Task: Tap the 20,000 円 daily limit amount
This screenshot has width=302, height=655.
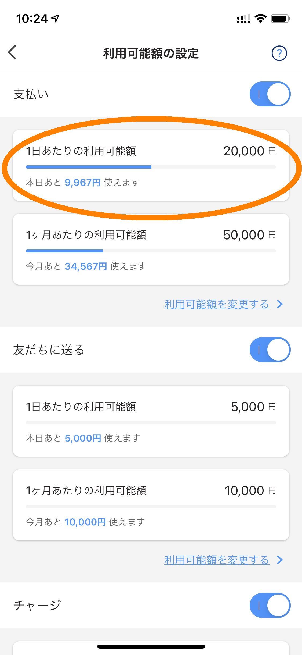Action: click(x=249, y=151)
